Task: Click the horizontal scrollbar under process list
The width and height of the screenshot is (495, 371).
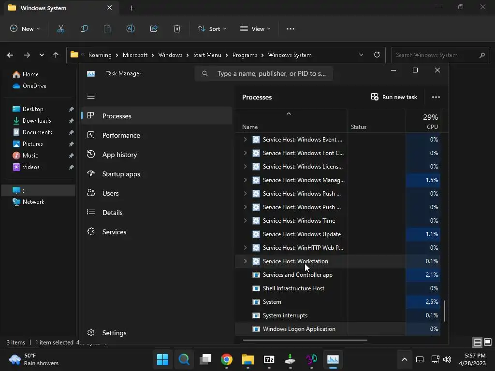Action: (x=305, y=340)
